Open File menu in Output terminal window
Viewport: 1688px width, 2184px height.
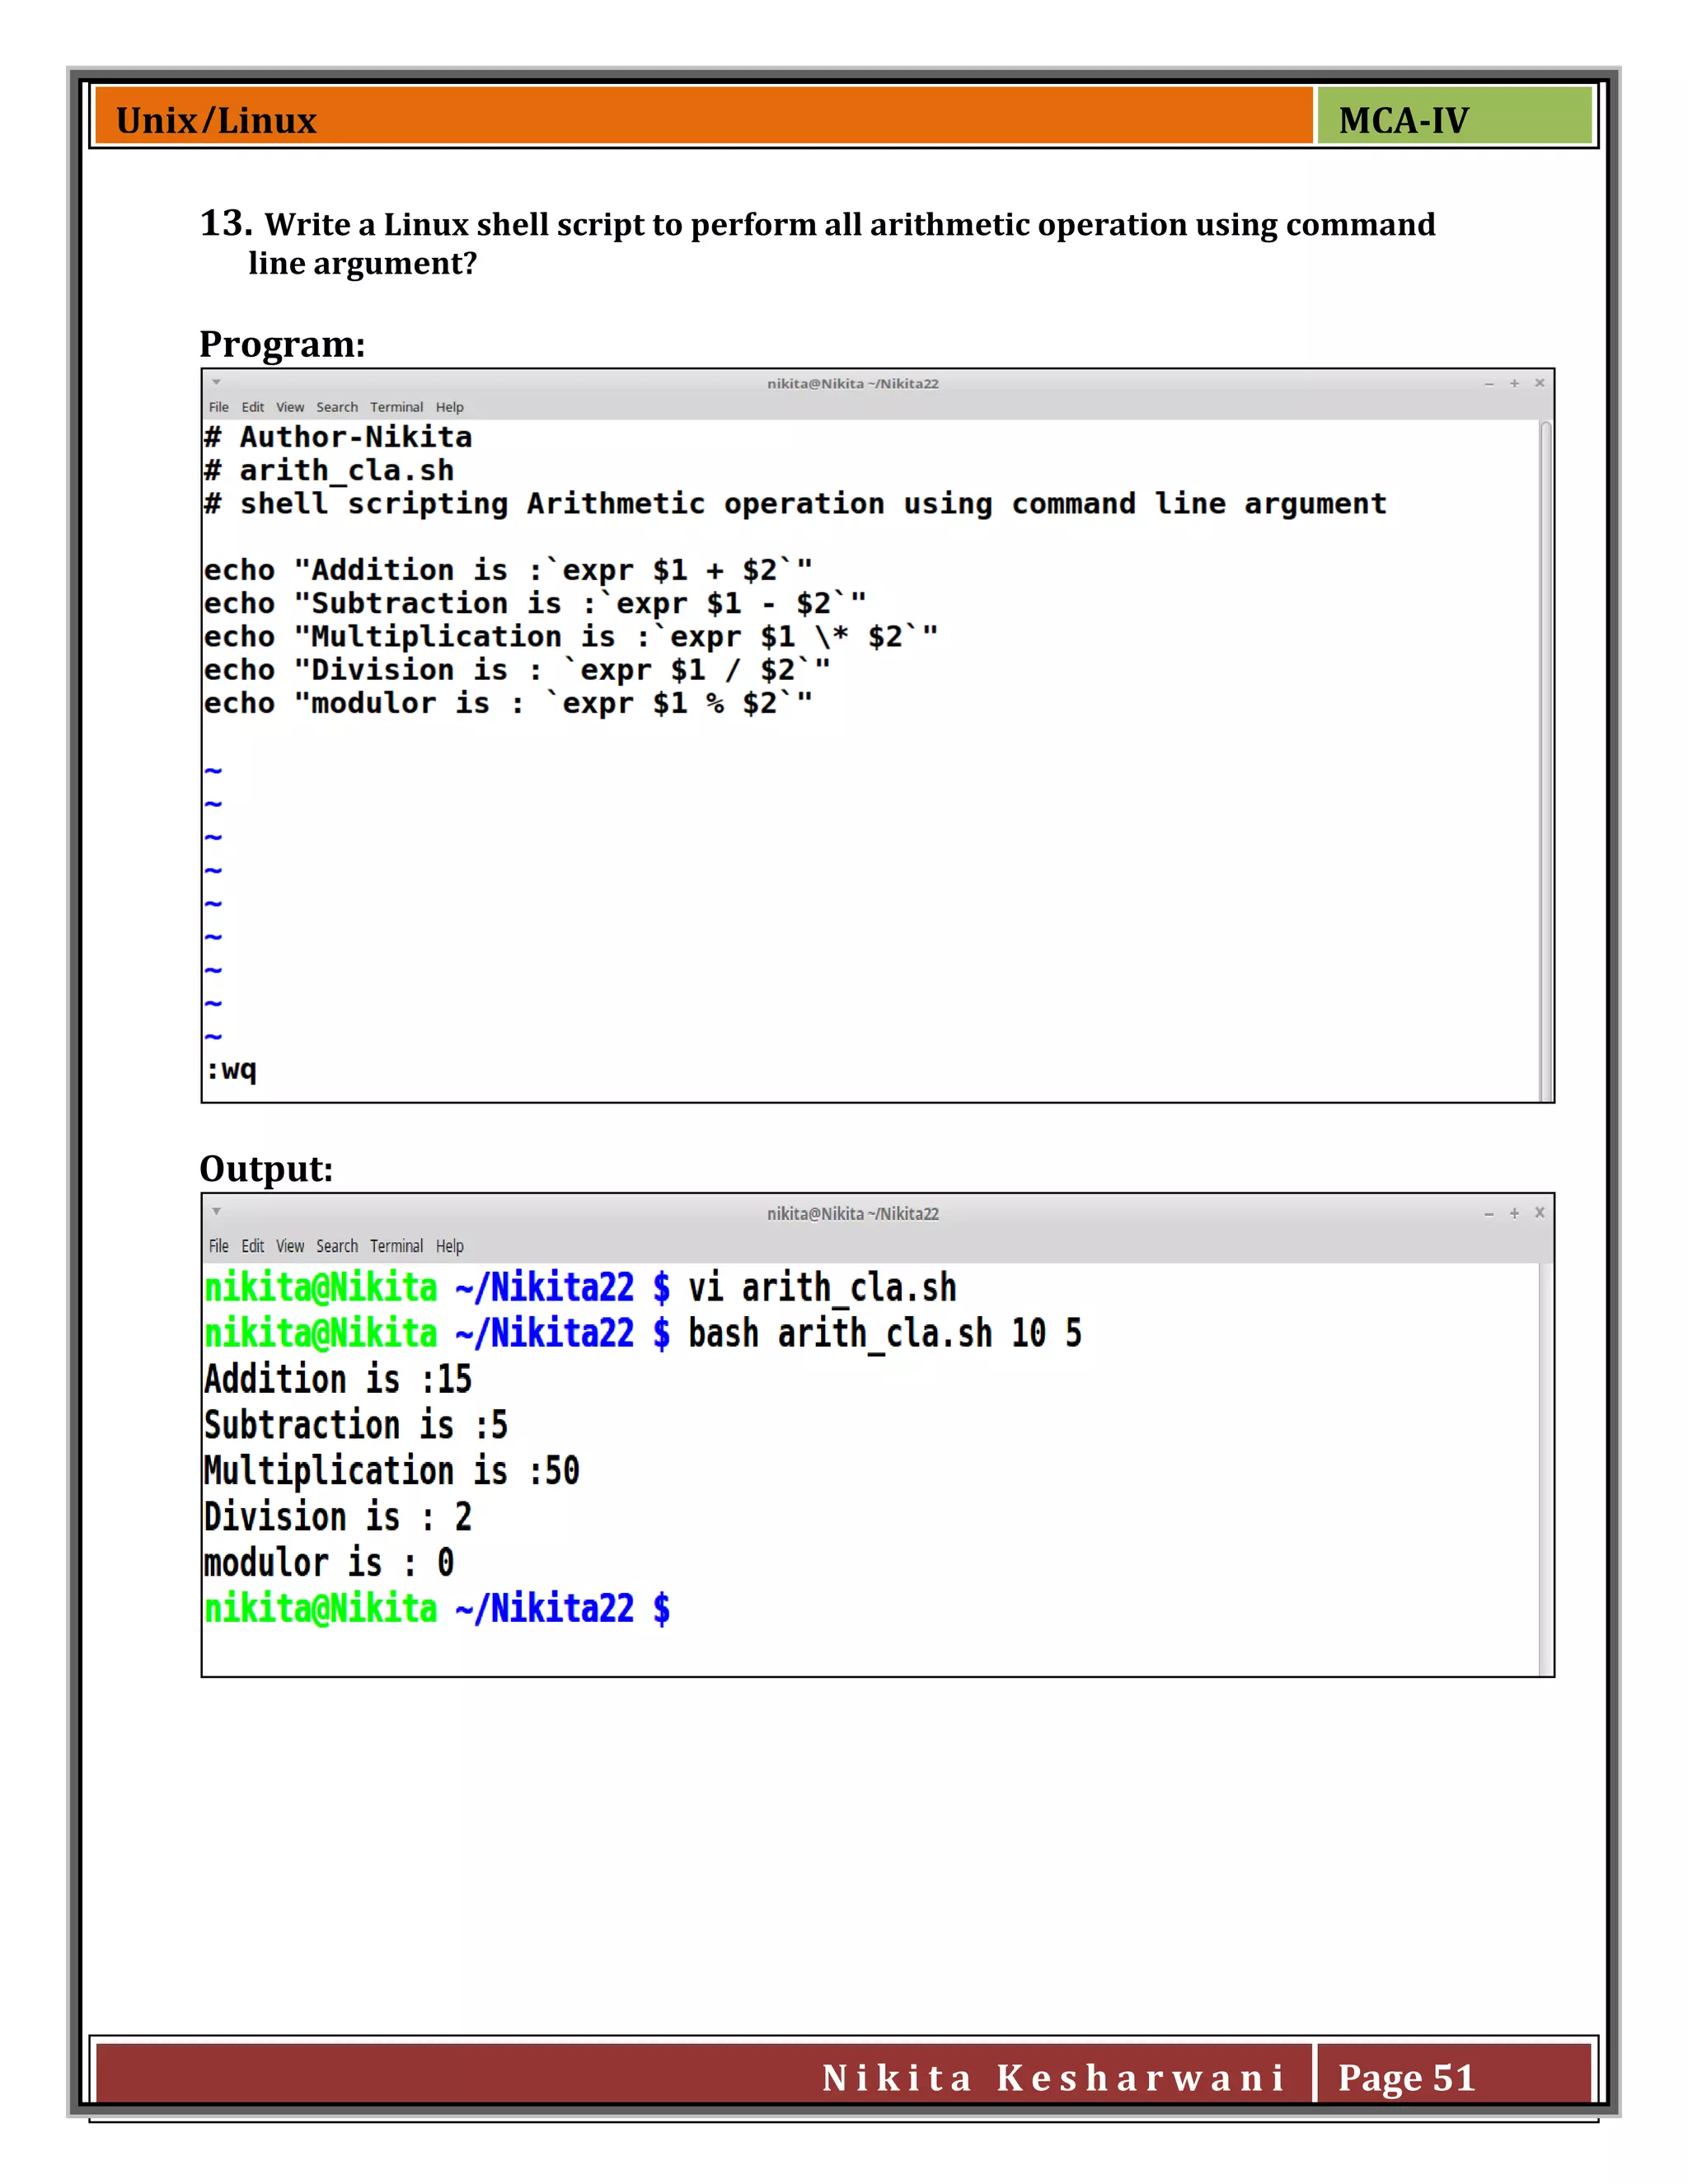point(218,1246)
